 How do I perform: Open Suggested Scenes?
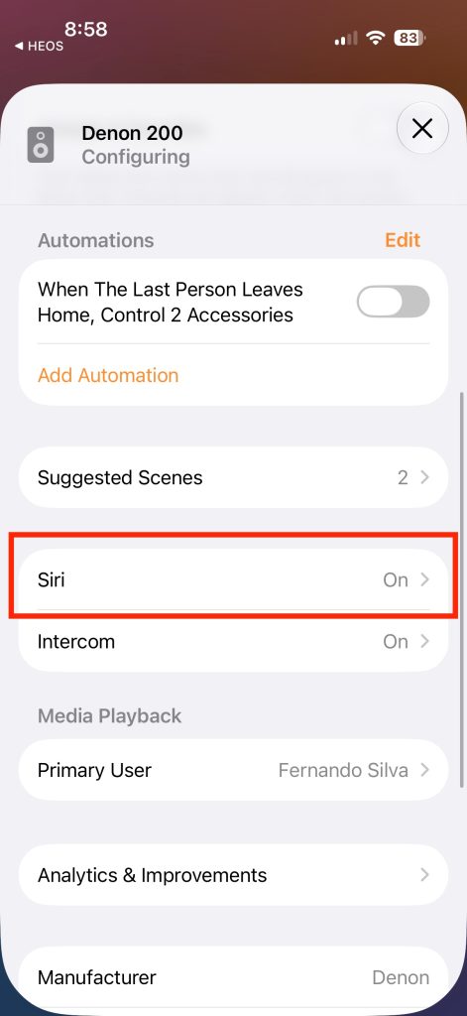233,477
